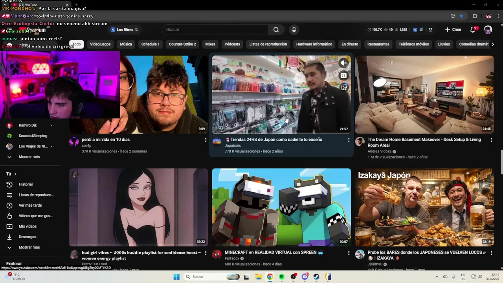Open Vídeos que me gustan in sidebar
This screenshot has height=283, width=503.
[30, 216]
